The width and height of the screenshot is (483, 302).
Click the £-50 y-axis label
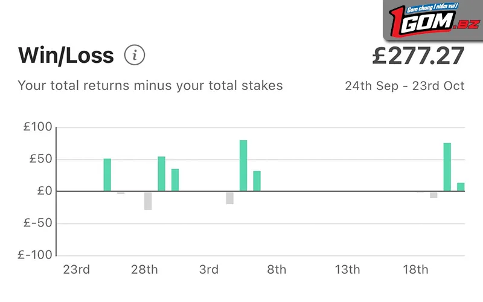[x=38, y=223]
